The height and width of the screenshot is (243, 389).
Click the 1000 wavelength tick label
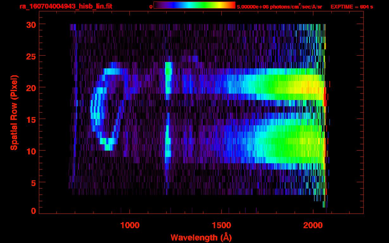(x=130, y=225)
